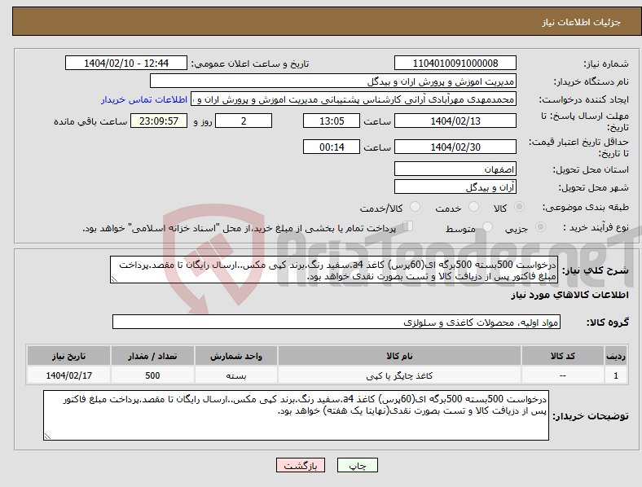Click the price validity date 1404/02/30
The height and width of the screenshot is (487, 642).
[x=455, y=147]
